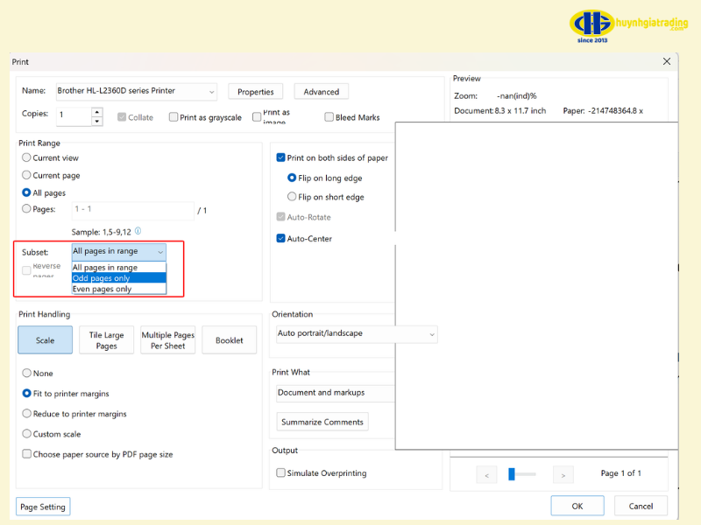Go to next preview page arrow
Screen dimensions: 701x525
click(563, 474)
